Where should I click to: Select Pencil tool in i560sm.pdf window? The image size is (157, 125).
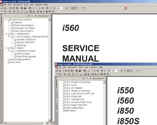tap(22, 12)
